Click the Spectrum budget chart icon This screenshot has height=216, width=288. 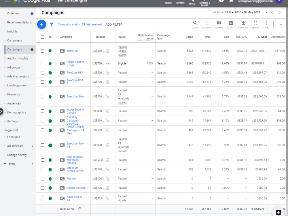tap(108, 51)
